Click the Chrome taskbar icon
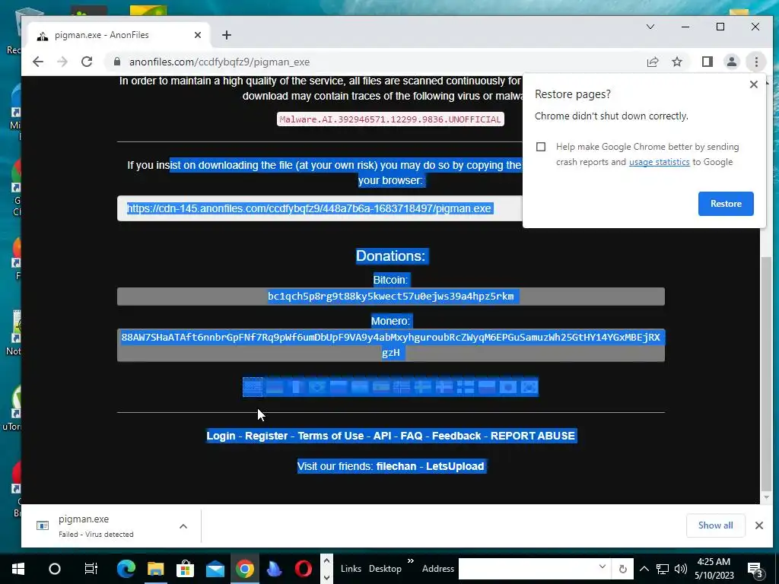779x584 pixels. point(245,569)
